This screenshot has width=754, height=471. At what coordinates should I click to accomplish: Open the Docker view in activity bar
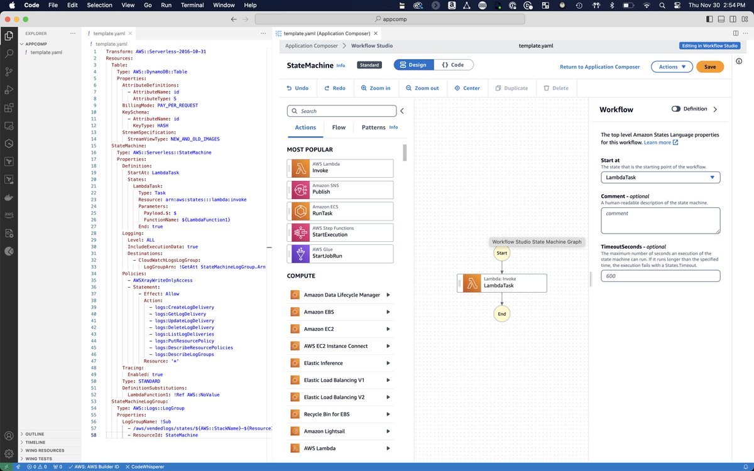[9, 198]
